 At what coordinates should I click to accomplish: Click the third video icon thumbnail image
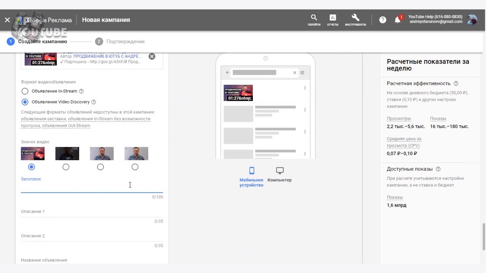pos(102,154)
